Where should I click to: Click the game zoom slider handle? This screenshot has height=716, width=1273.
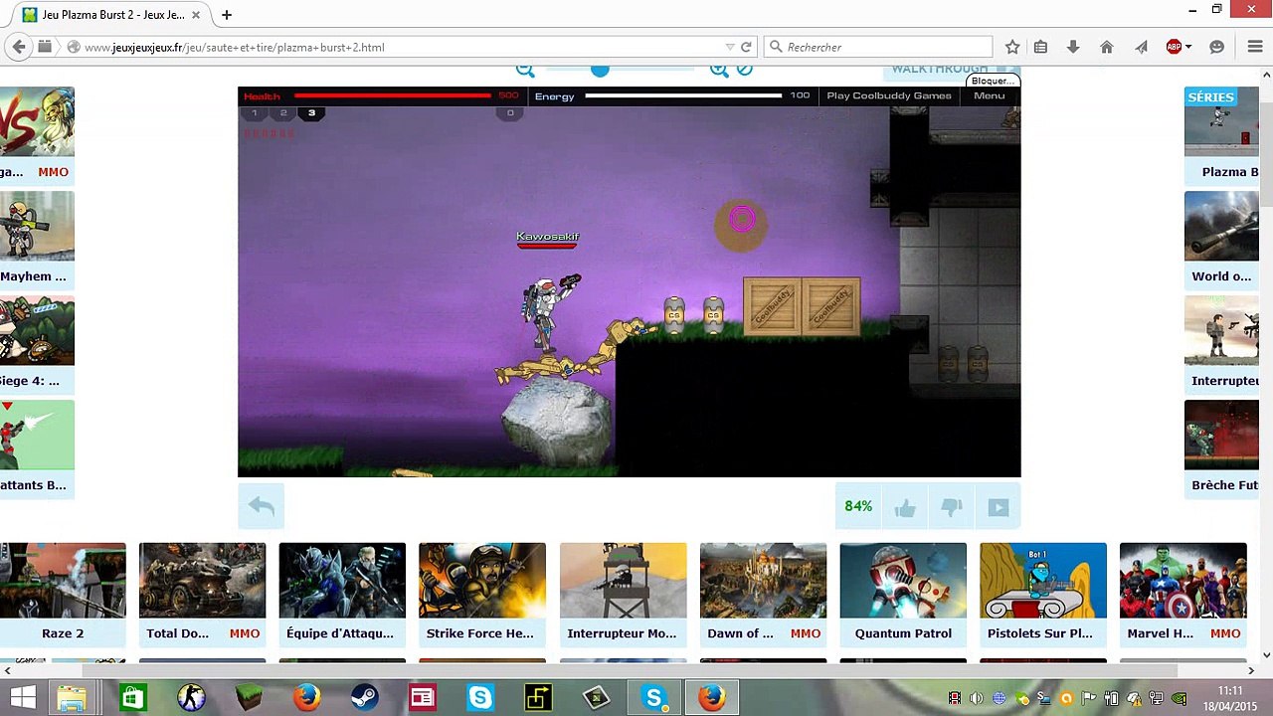click(600, 69)
